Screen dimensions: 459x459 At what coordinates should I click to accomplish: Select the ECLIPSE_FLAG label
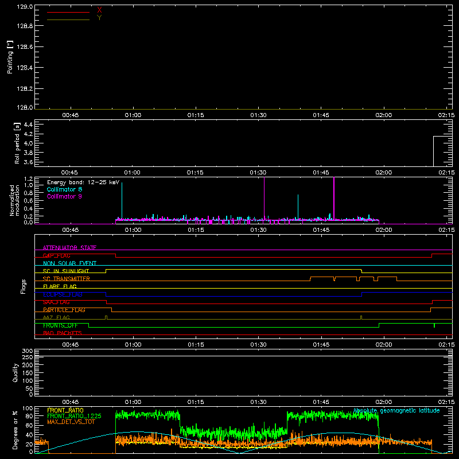coord(63,294)
